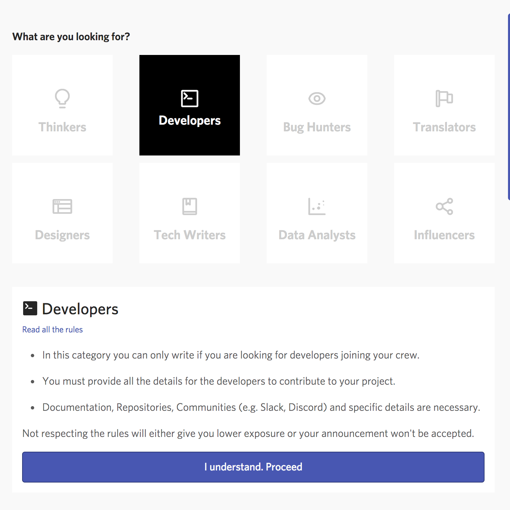
Task: Click the Thinkers lightbulb icon
Action: pyautogui.click(x=62, y=98)
